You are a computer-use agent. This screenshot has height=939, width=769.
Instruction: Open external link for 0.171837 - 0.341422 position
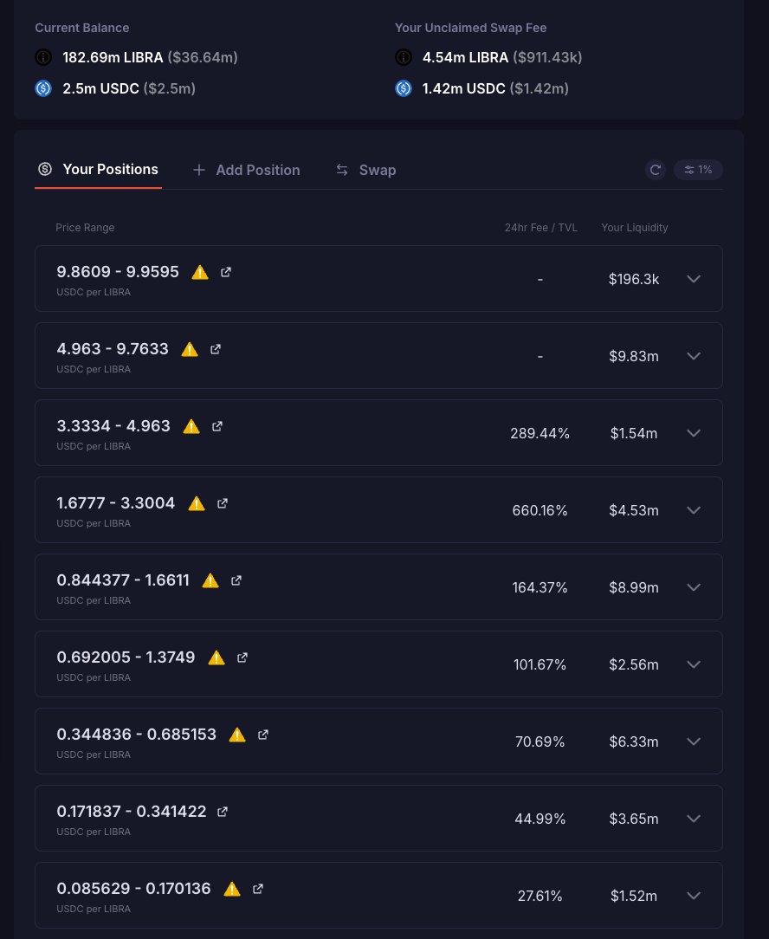pyautogui.click(x=223, y=812)
